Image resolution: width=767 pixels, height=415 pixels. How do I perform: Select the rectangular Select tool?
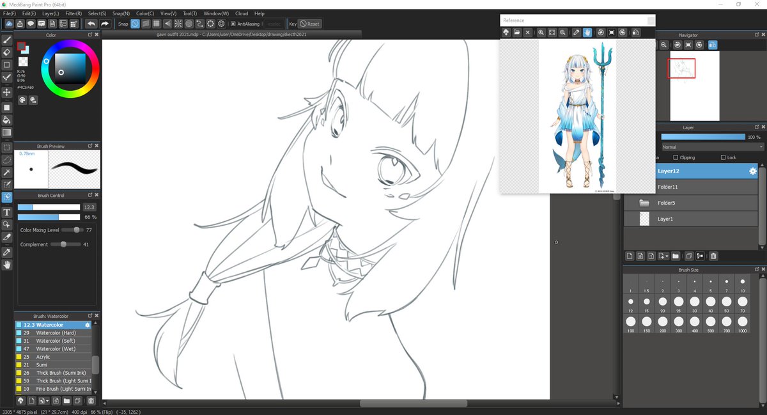tap(7, 146)
